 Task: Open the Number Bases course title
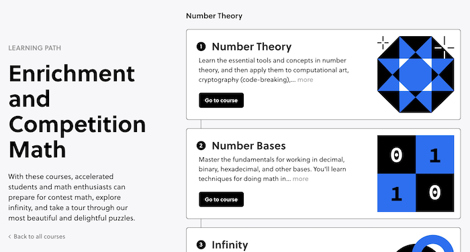click(249, 145)
